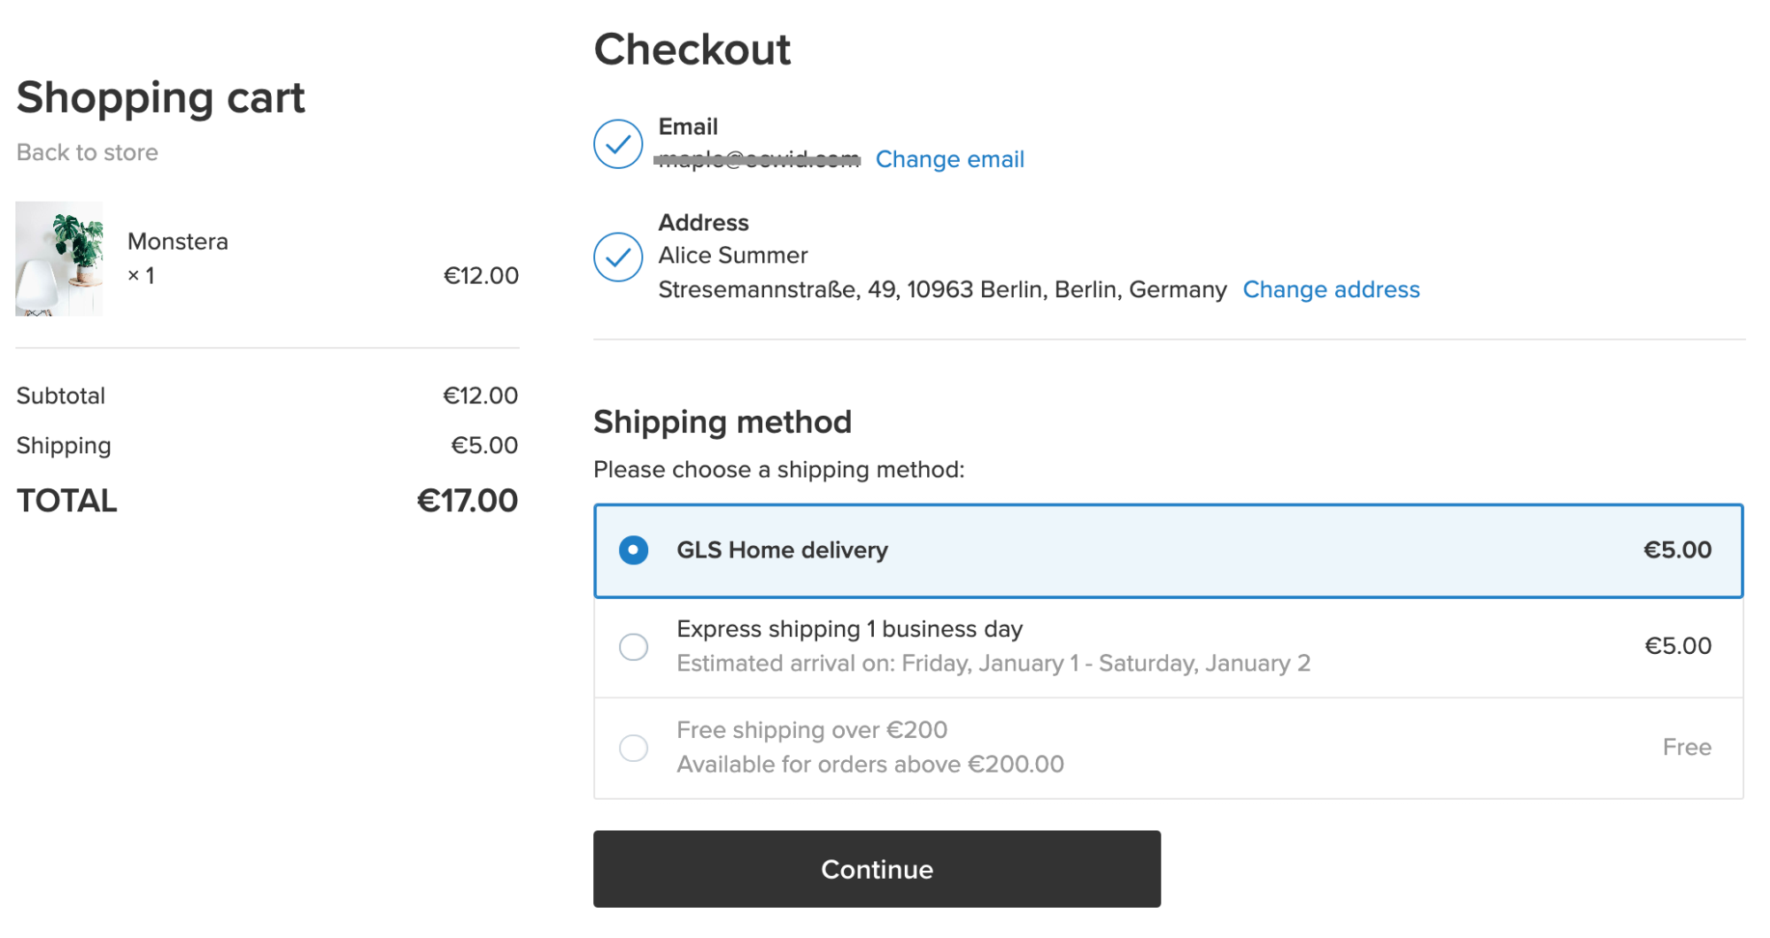Click the Change email link
The width and height of the screenshot is (1770, 938).
click(949, 159)
